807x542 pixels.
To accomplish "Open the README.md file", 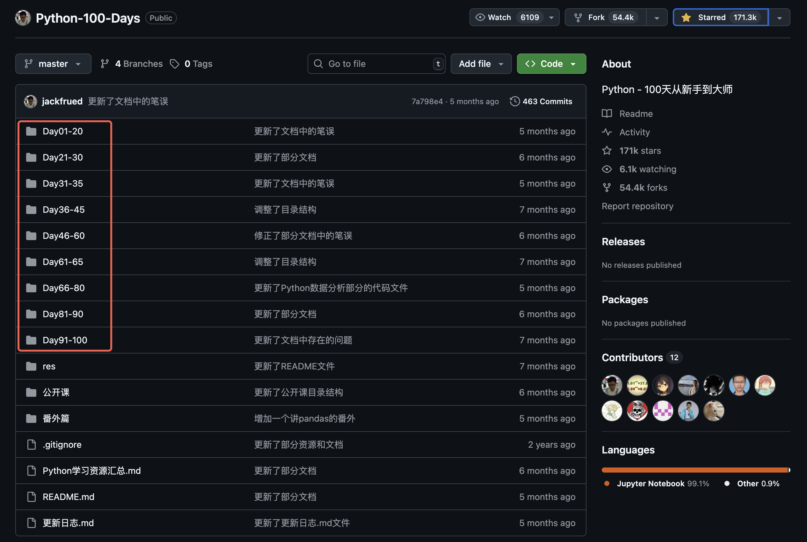I will click(x=68, y=497).
